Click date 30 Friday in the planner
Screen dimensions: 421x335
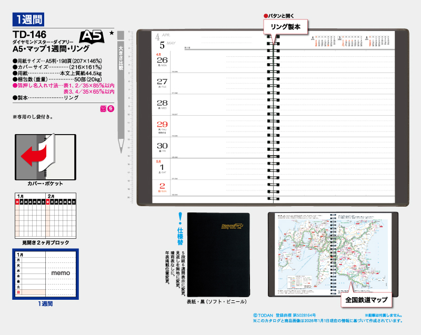[x=162, y=147]
